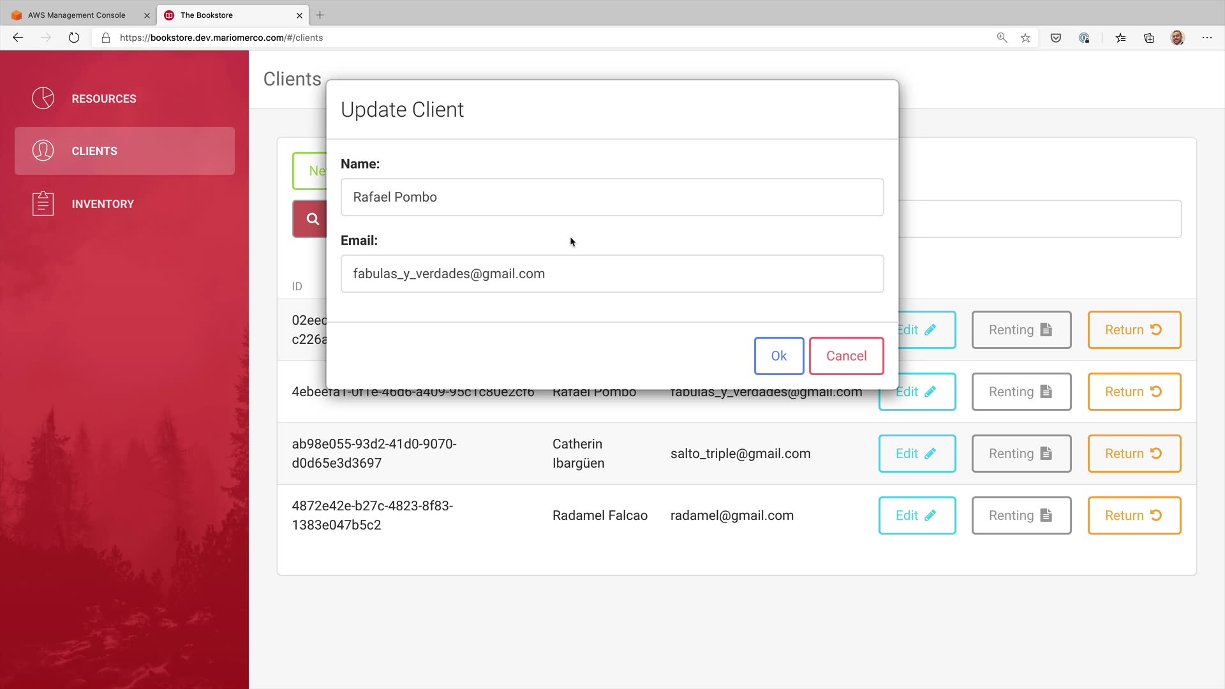1225x689 pixels.
Task: Click the Clients user icon in sidebar
Action: (43, 151)
